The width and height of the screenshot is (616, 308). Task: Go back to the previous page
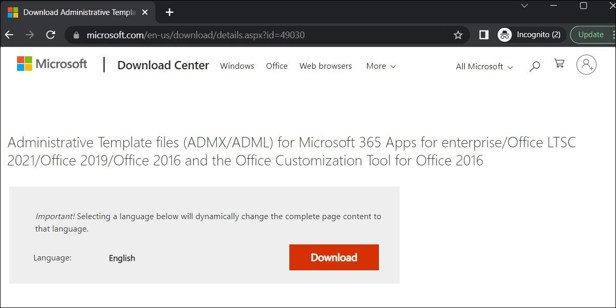point(9,35)
